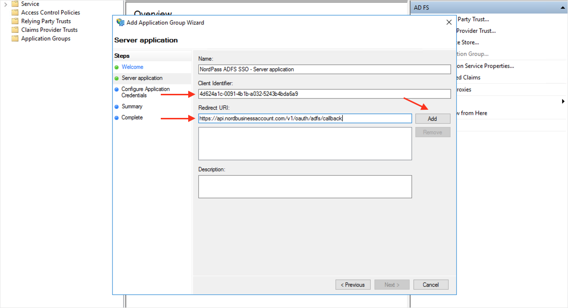
Task: Click Service Properties action in AD FS pane
Action: [485, 66]
